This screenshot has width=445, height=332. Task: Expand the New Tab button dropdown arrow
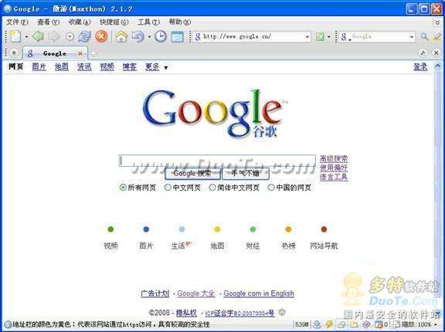[26, 37]
